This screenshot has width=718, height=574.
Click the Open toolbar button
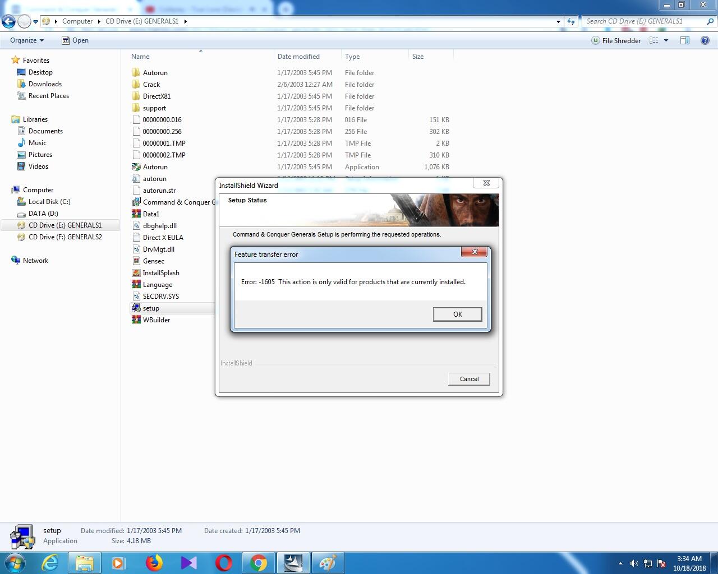pos(75,40)
